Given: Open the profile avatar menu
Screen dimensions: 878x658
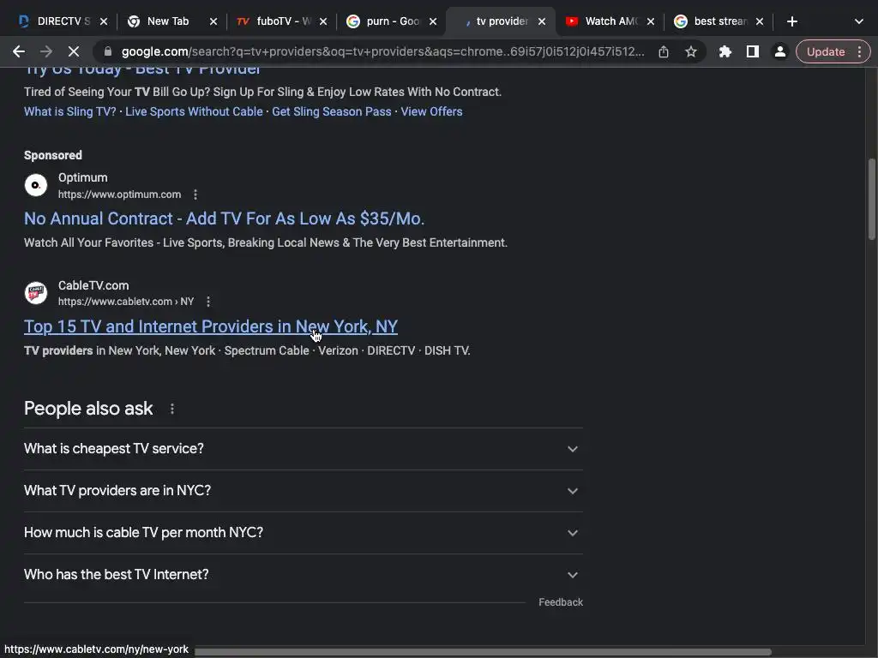Looking at the screenshot, I should click(779, 52).
